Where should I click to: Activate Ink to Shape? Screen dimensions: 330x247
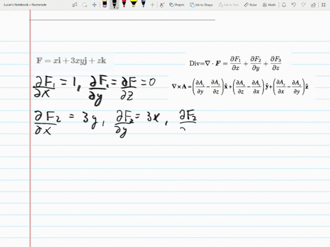coord(201,5)
